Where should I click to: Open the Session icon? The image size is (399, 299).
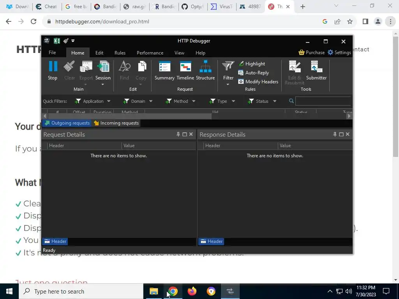click(x=103, y=66)
